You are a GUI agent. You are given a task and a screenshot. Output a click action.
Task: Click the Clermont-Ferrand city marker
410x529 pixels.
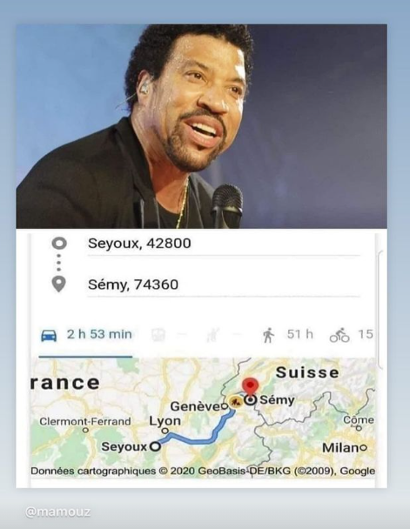[85, 430]
